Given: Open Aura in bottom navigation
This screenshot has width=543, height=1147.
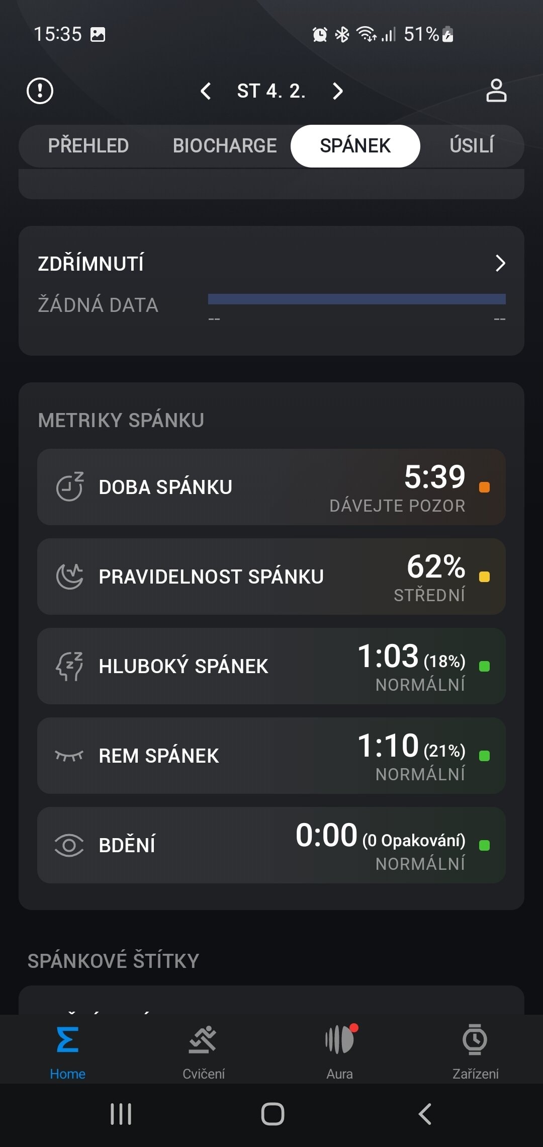Looking at the screenshot, I should point(339,1049).
